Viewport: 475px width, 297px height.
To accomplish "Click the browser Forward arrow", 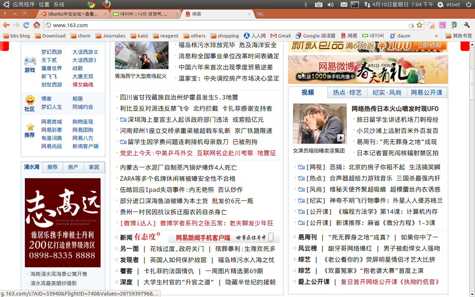I will pyautogui.click(x=16, y=25).
